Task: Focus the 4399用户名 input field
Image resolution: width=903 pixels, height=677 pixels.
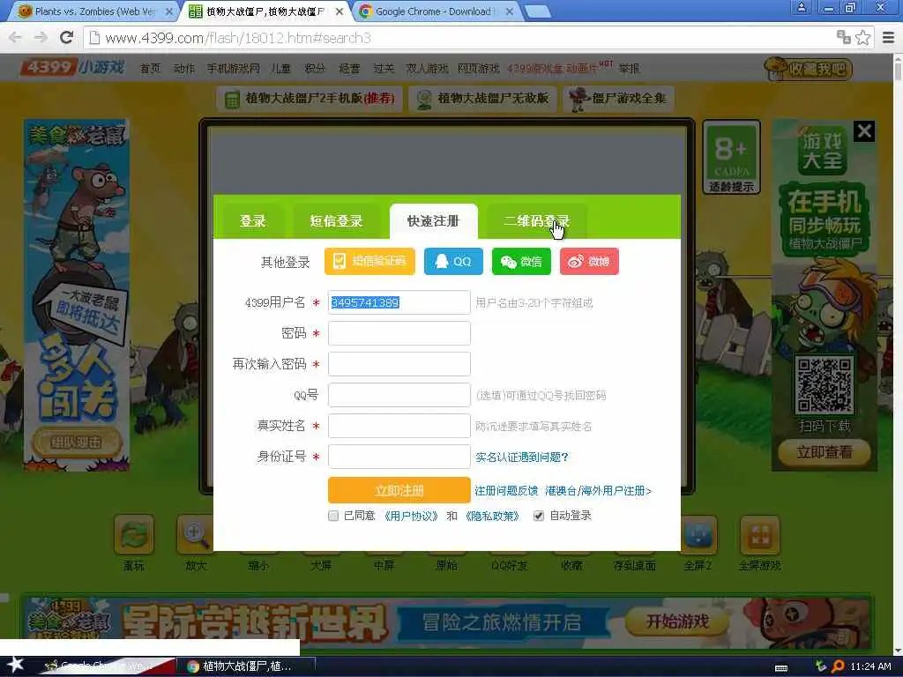Action: [x=399, y=302]
